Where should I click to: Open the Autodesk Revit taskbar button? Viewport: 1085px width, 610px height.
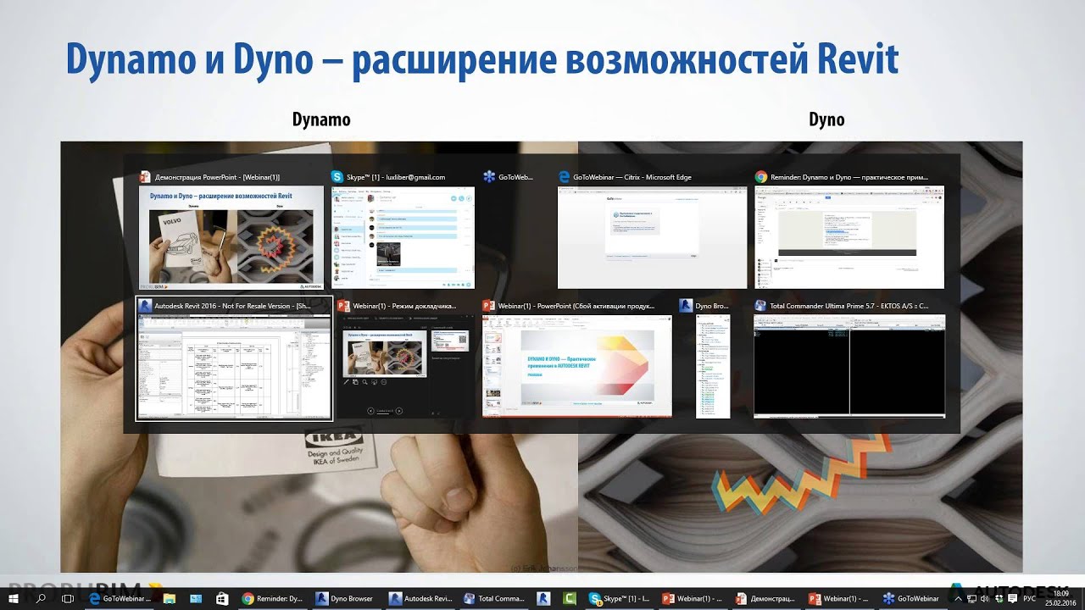click(x=420, y=598)
